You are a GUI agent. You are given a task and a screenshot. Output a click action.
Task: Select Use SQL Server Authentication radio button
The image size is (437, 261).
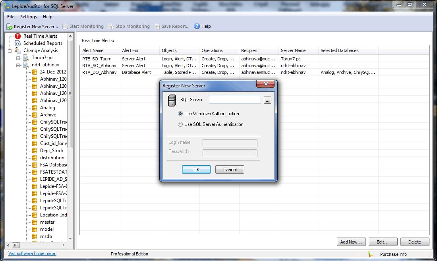pos(180,124)
